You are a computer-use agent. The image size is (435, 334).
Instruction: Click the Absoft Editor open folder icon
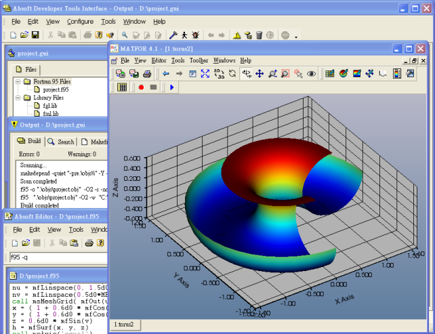point(26,243)
